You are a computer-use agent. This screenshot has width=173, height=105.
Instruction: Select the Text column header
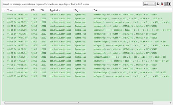tap(95, 10)
